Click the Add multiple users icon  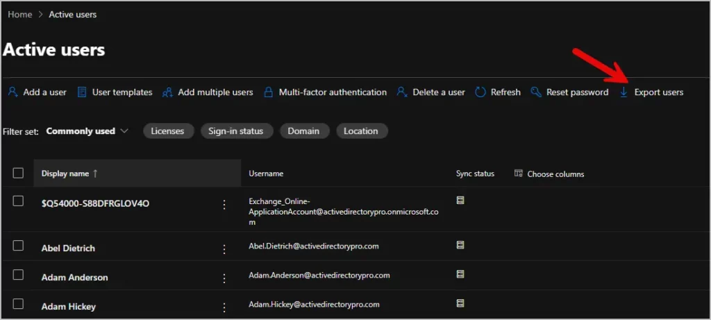point(167,92)
